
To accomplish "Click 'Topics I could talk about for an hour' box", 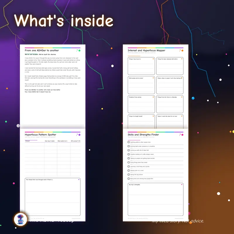I will (170, 121).
